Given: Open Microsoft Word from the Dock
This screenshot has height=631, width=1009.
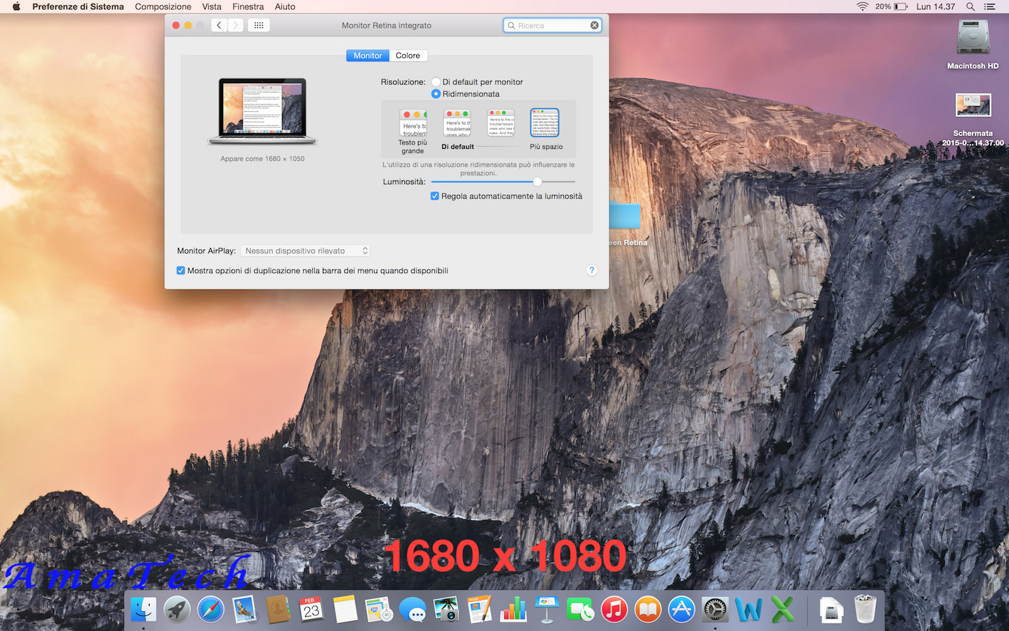Looking at the screenshot, I should pyautogui.click(x=748, y=610).
